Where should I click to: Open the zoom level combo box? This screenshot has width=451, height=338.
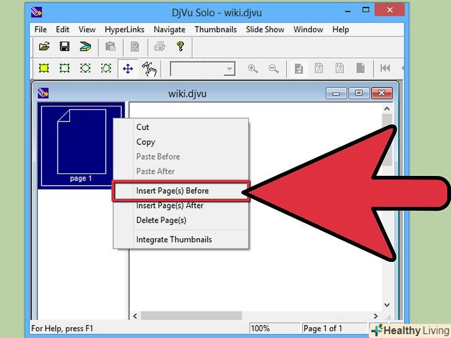(203, 69)
